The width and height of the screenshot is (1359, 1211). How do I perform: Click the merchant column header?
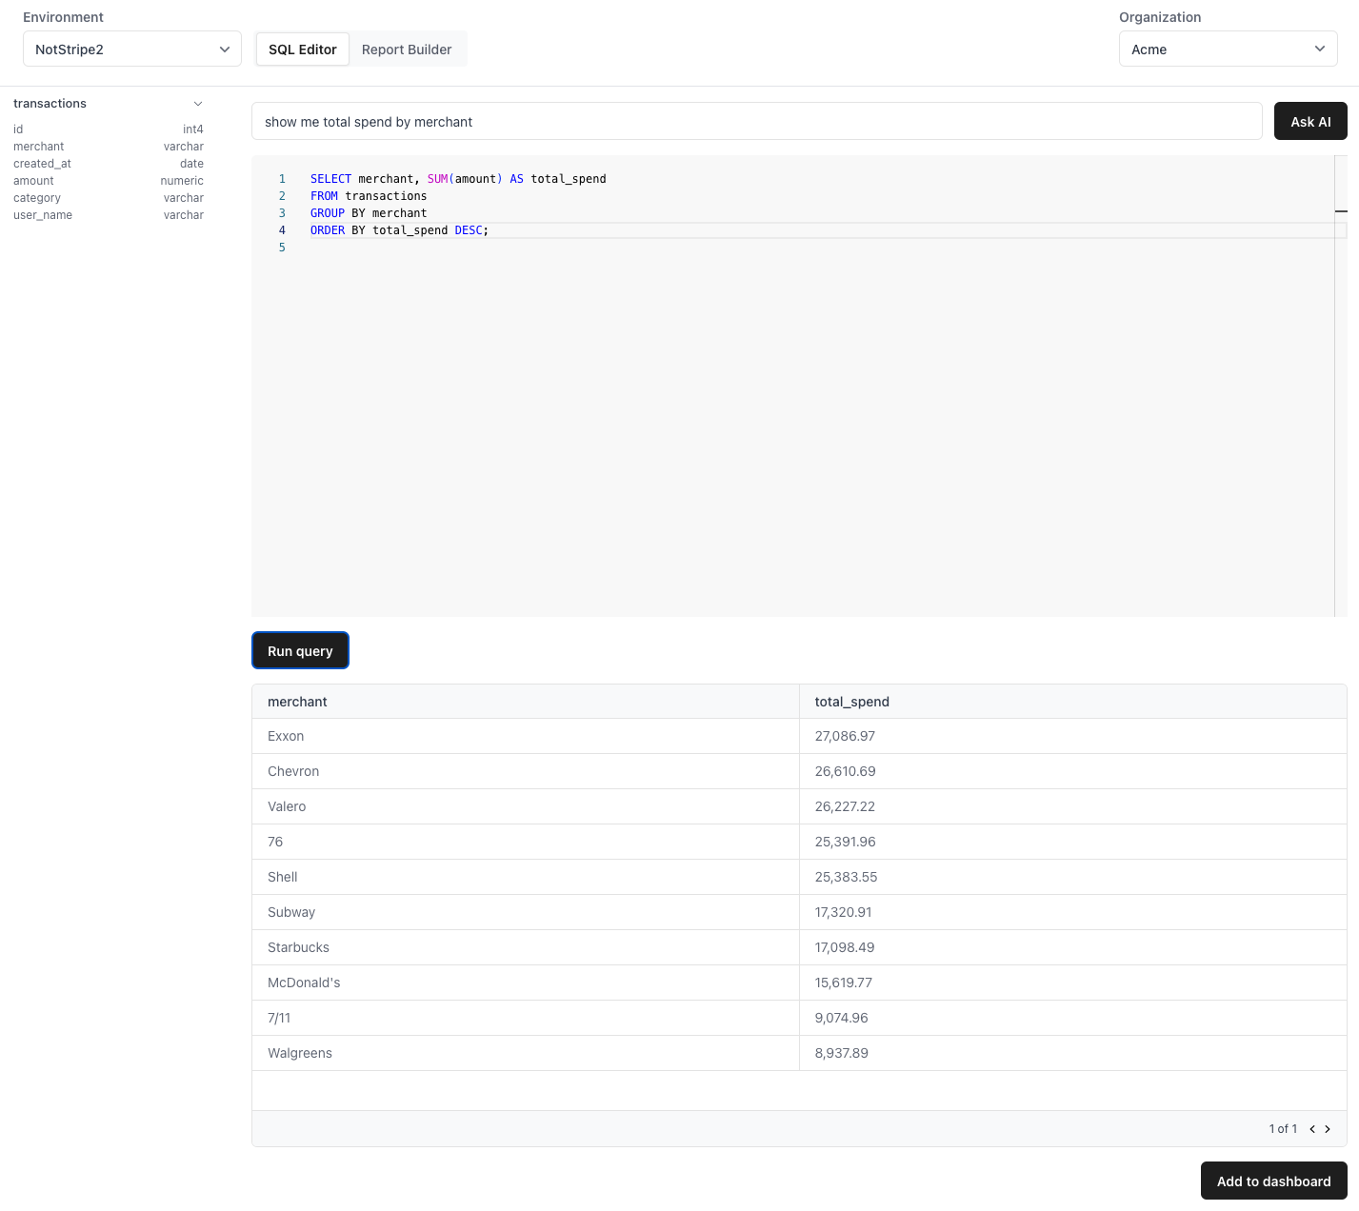tap(526, 702)
